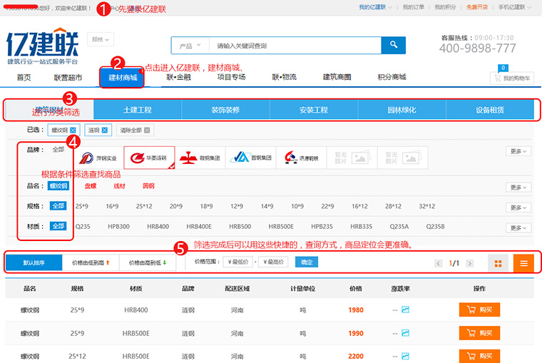The image size is (542, 363).
Task: Switch to grid view layout
Action: tap(498, 263)
